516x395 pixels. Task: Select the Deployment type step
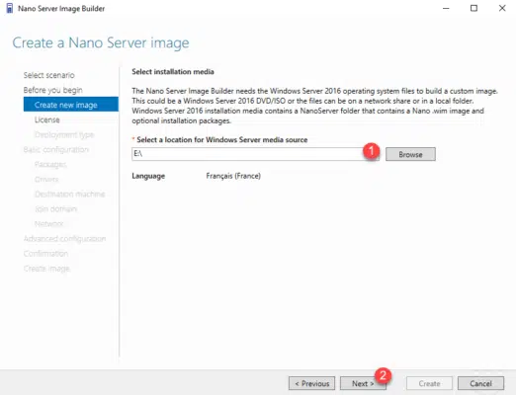(64, 134)
